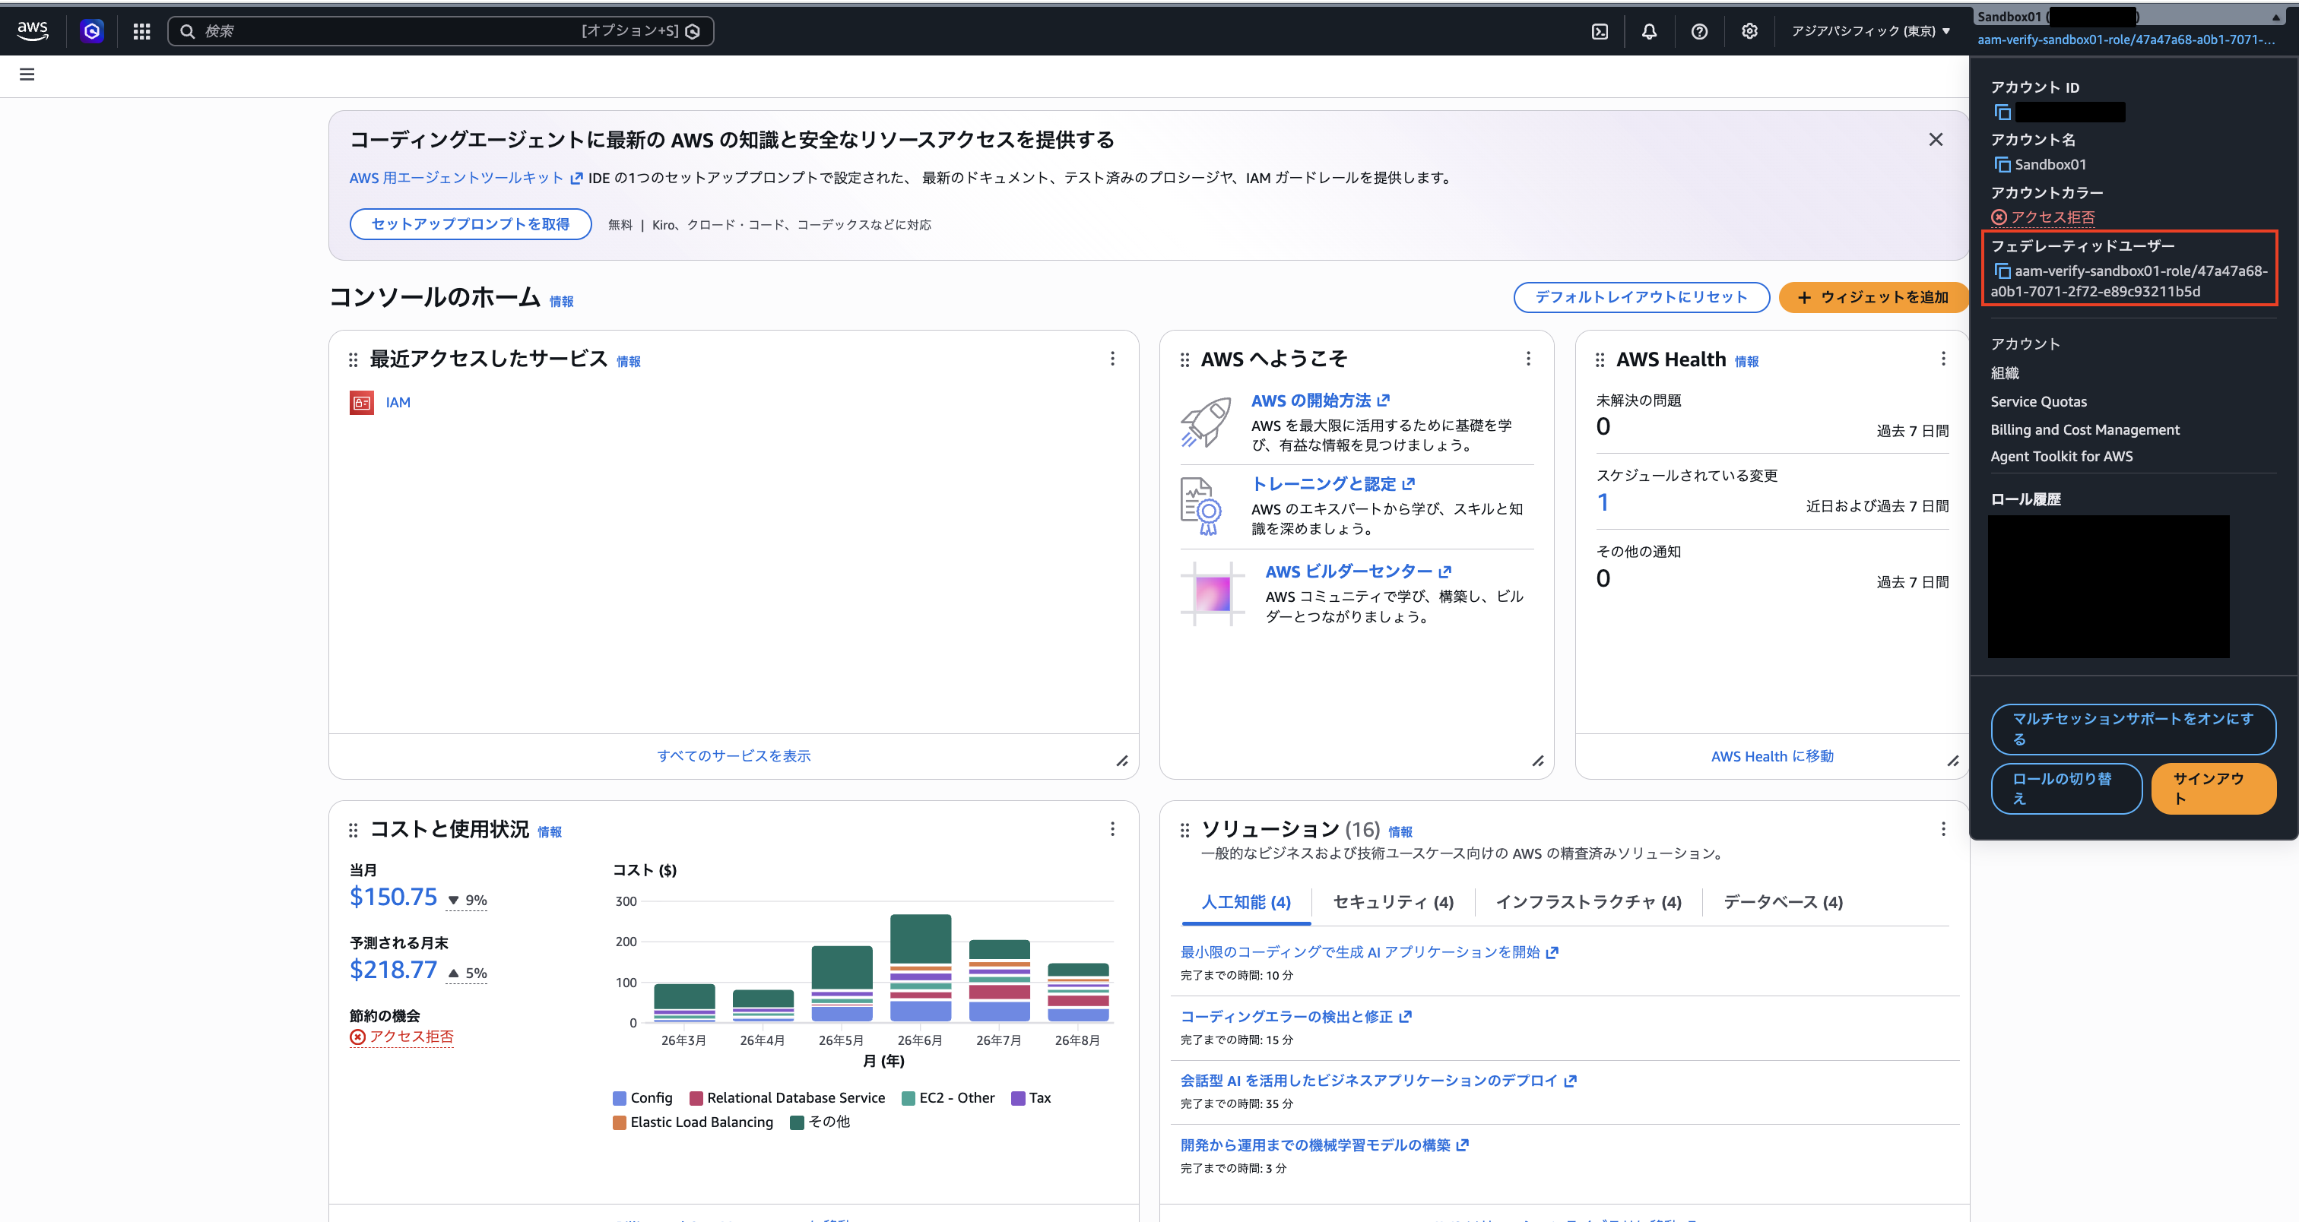Click the Relational Database Service legend swatch
The image size is (2299, 1222).
click(696, 1099)
